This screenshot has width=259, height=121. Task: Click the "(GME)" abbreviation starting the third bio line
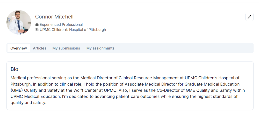16,90
